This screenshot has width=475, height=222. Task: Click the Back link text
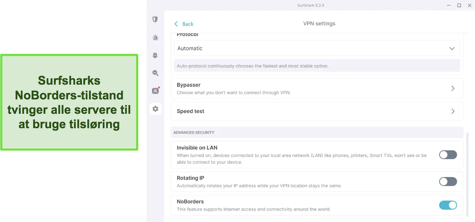click(188, 24)
